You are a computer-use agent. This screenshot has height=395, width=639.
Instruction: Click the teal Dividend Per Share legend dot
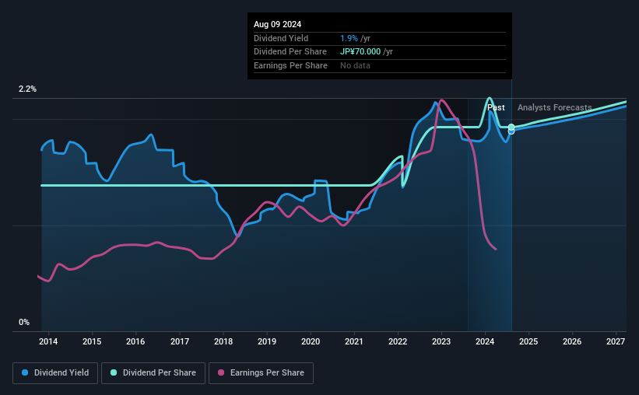tap(114, 372)
